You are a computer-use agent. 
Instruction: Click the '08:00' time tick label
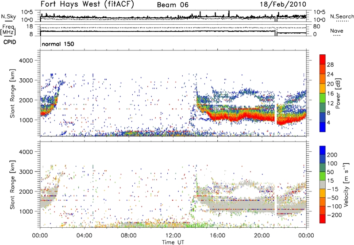[x=129, y=236]
